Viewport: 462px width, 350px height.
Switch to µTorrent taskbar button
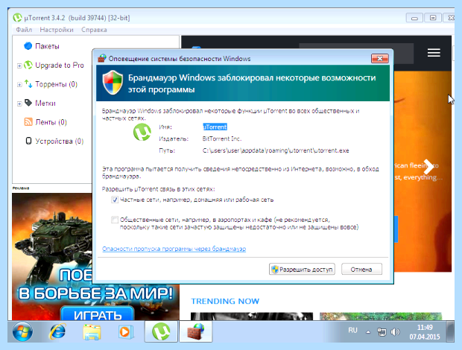[161, 331]
